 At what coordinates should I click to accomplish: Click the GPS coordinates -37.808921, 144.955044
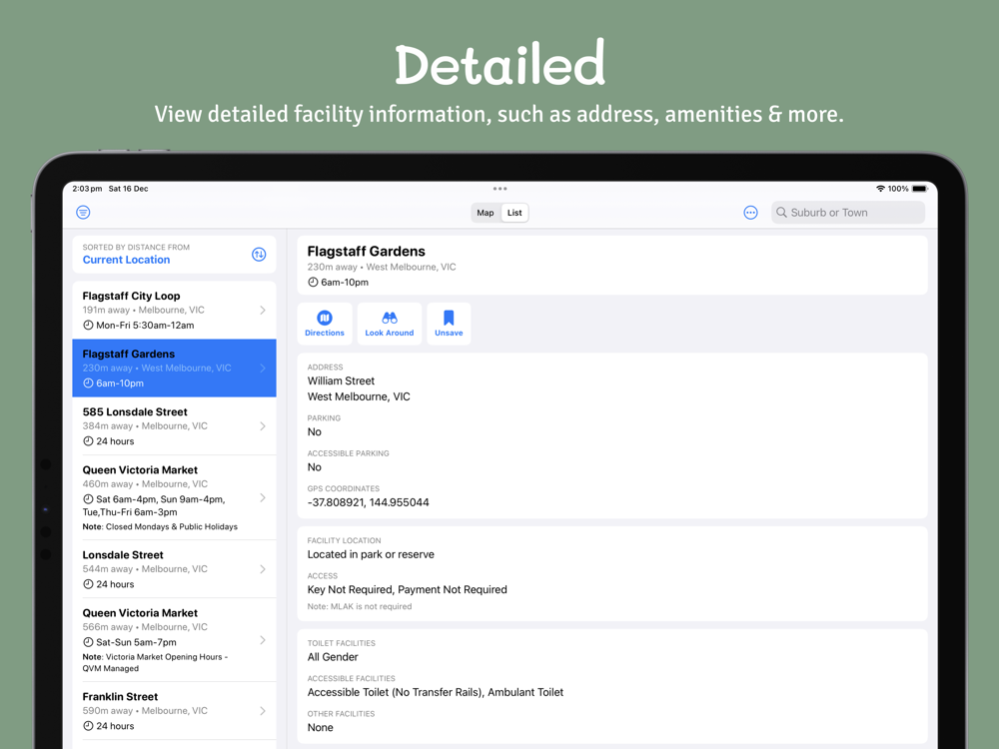coord(369,502)
